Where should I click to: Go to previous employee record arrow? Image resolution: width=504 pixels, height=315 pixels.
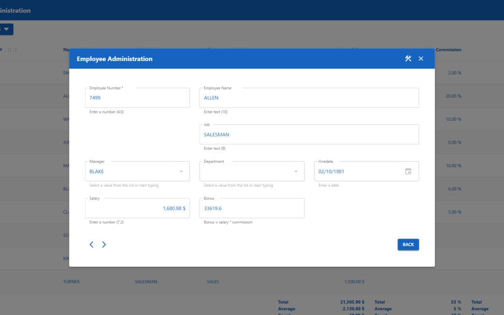point(91,245)
